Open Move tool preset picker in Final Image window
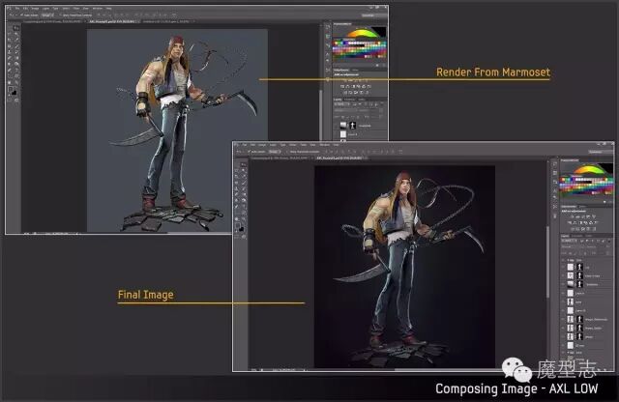 (238, 152)
